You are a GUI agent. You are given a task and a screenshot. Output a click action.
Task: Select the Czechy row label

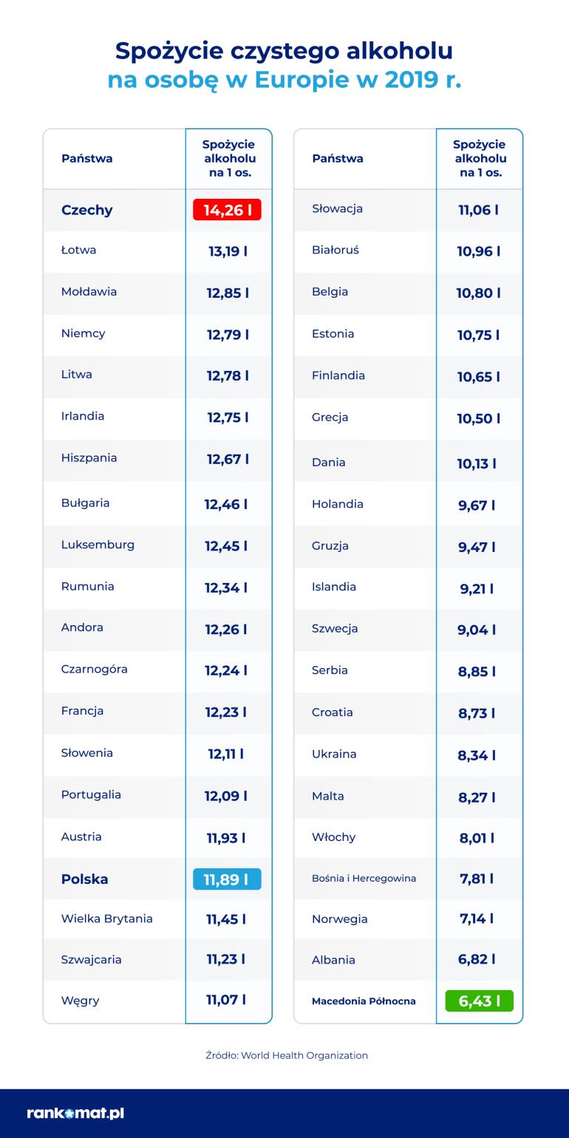click(x=87, y=210)
